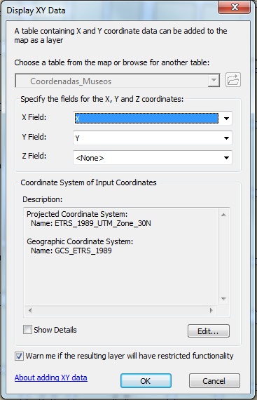Open the About adding XY data link
This screenshot has height=400, width=257.
(51, 378)
